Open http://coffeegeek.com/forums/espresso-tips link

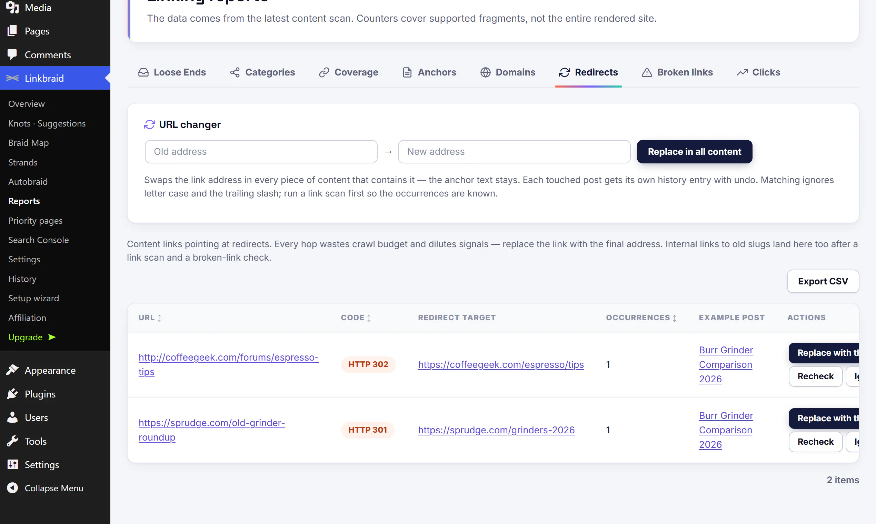(228, 364)
